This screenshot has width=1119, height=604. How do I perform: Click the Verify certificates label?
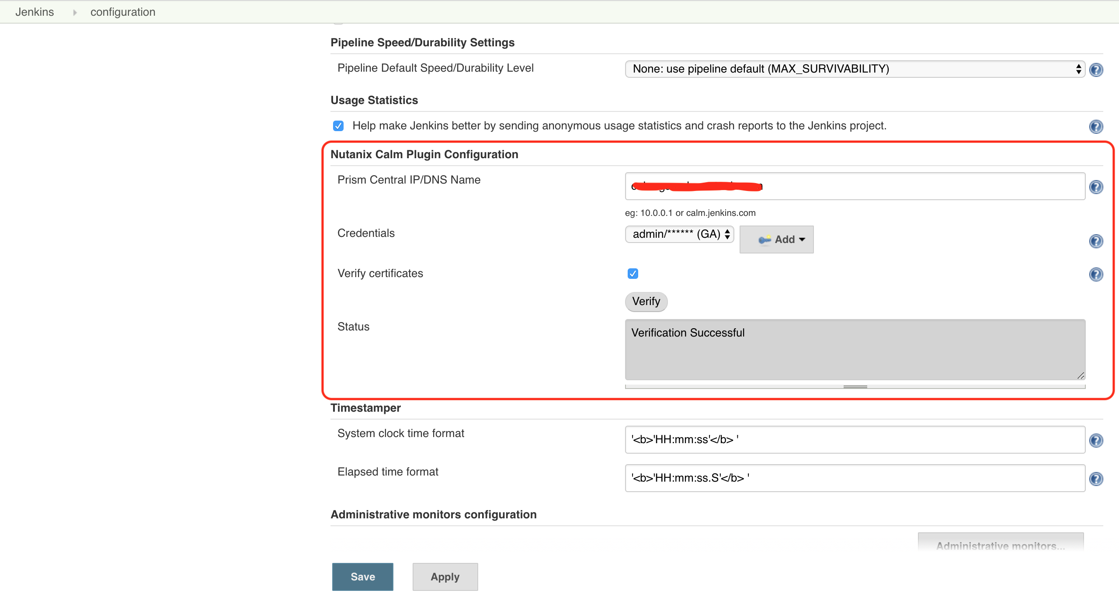click(x=380, y=273)
